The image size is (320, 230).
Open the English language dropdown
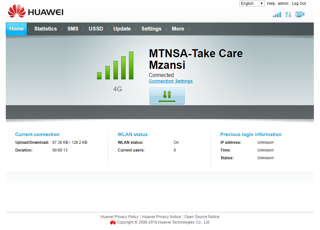252,4
